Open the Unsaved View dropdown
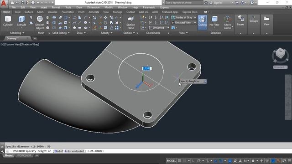The height and width of the screenshot is (164, 292). [183, 23]
